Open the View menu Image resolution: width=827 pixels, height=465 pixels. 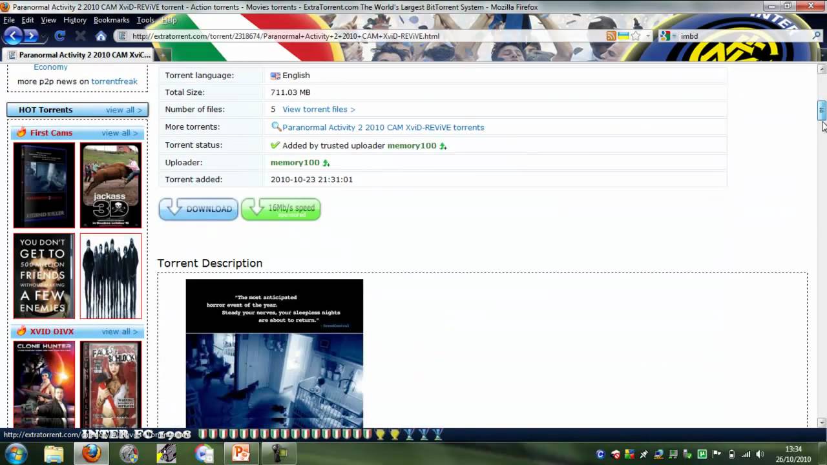(x=48, y=20)
